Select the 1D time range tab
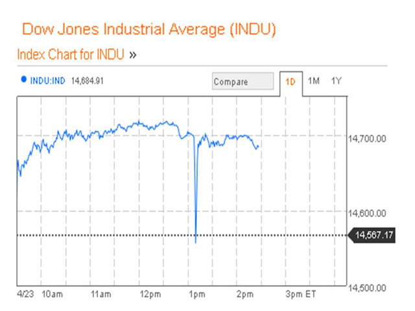Screen dimensions: 415x311 pyautogui.click(x=291, y=82)
